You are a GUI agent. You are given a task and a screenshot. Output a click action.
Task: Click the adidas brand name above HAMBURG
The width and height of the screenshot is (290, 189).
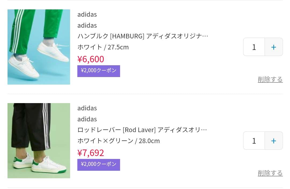87,14
